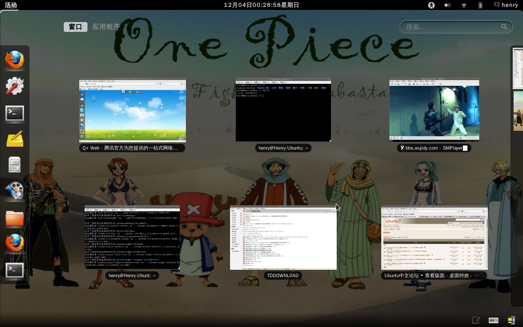This screenshot has width=523, height=327.
Task: Open the wrench-and-gear settings tool in dash
Action: (15, 86)
